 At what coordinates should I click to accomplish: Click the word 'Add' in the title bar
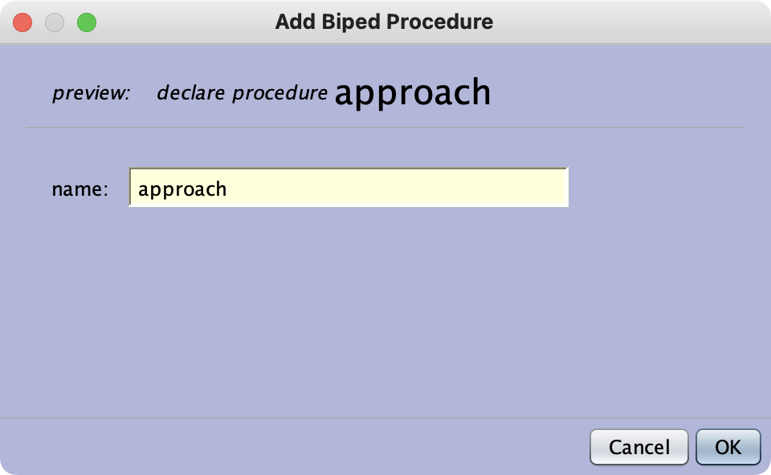(x=292, y=22)
